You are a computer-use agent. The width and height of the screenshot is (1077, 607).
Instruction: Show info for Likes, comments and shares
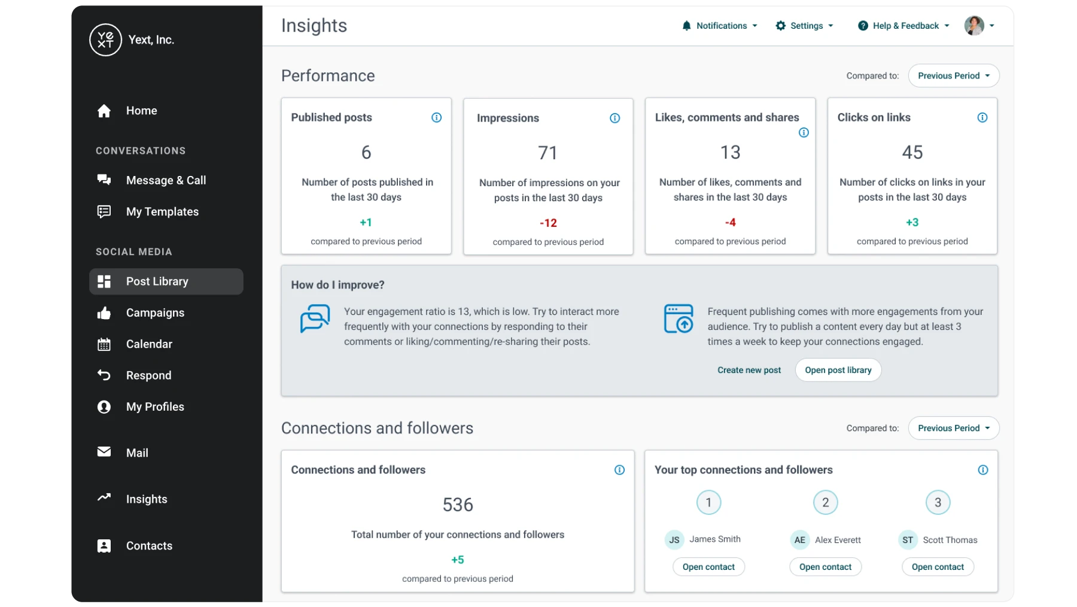coord(804,133)
